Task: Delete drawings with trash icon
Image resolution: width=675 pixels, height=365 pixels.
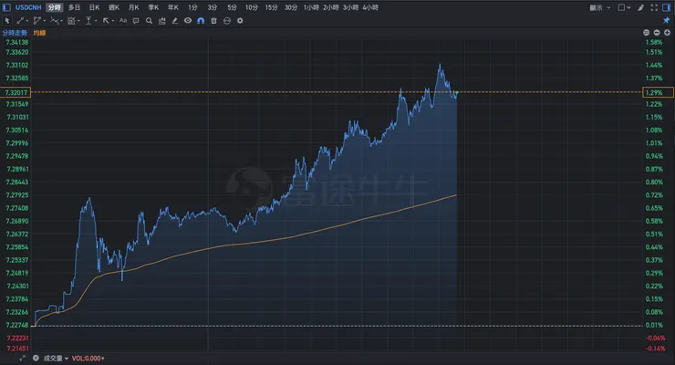Action: tap(214, 21)
